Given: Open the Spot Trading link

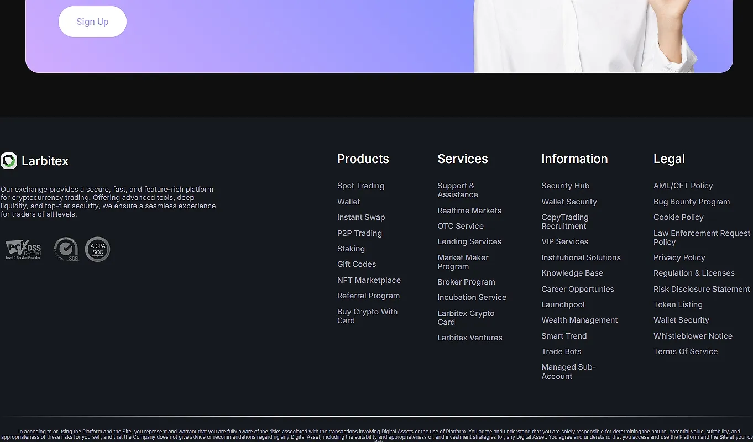Looking at the screenshot, I should [x=360, y=186].
